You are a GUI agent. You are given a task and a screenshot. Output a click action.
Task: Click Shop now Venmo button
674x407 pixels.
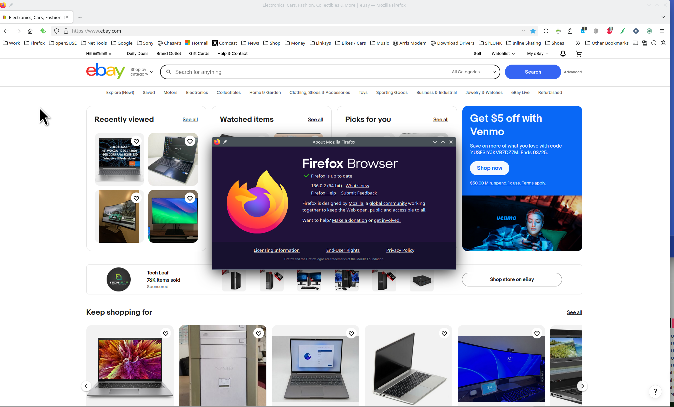tap(489, 168)
